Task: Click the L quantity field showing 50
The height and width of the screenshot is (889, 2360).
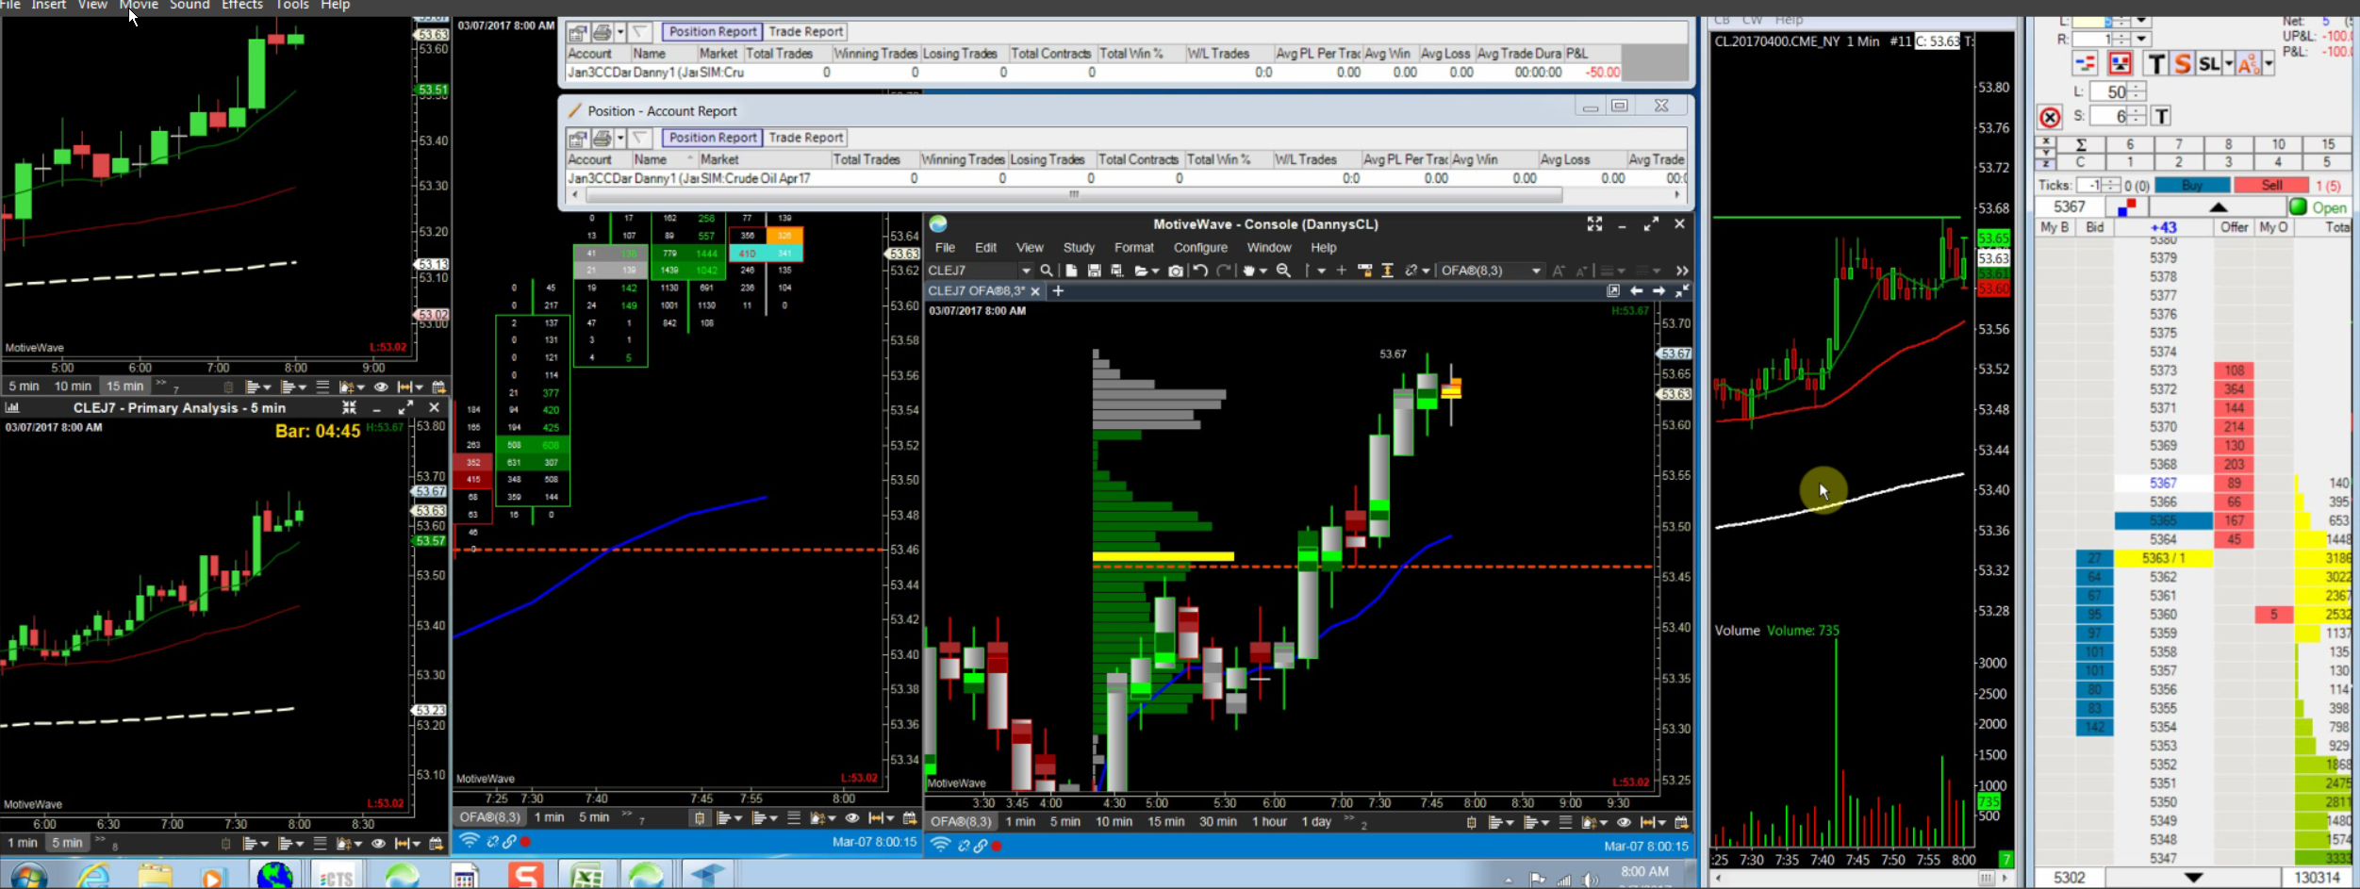Action: 2110,91
